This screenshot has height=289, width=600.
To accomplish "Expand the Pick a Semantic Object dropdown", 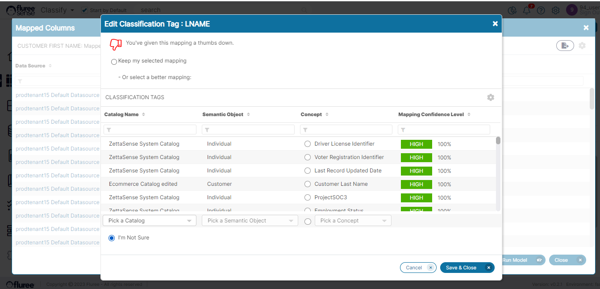I will (250, 221).
